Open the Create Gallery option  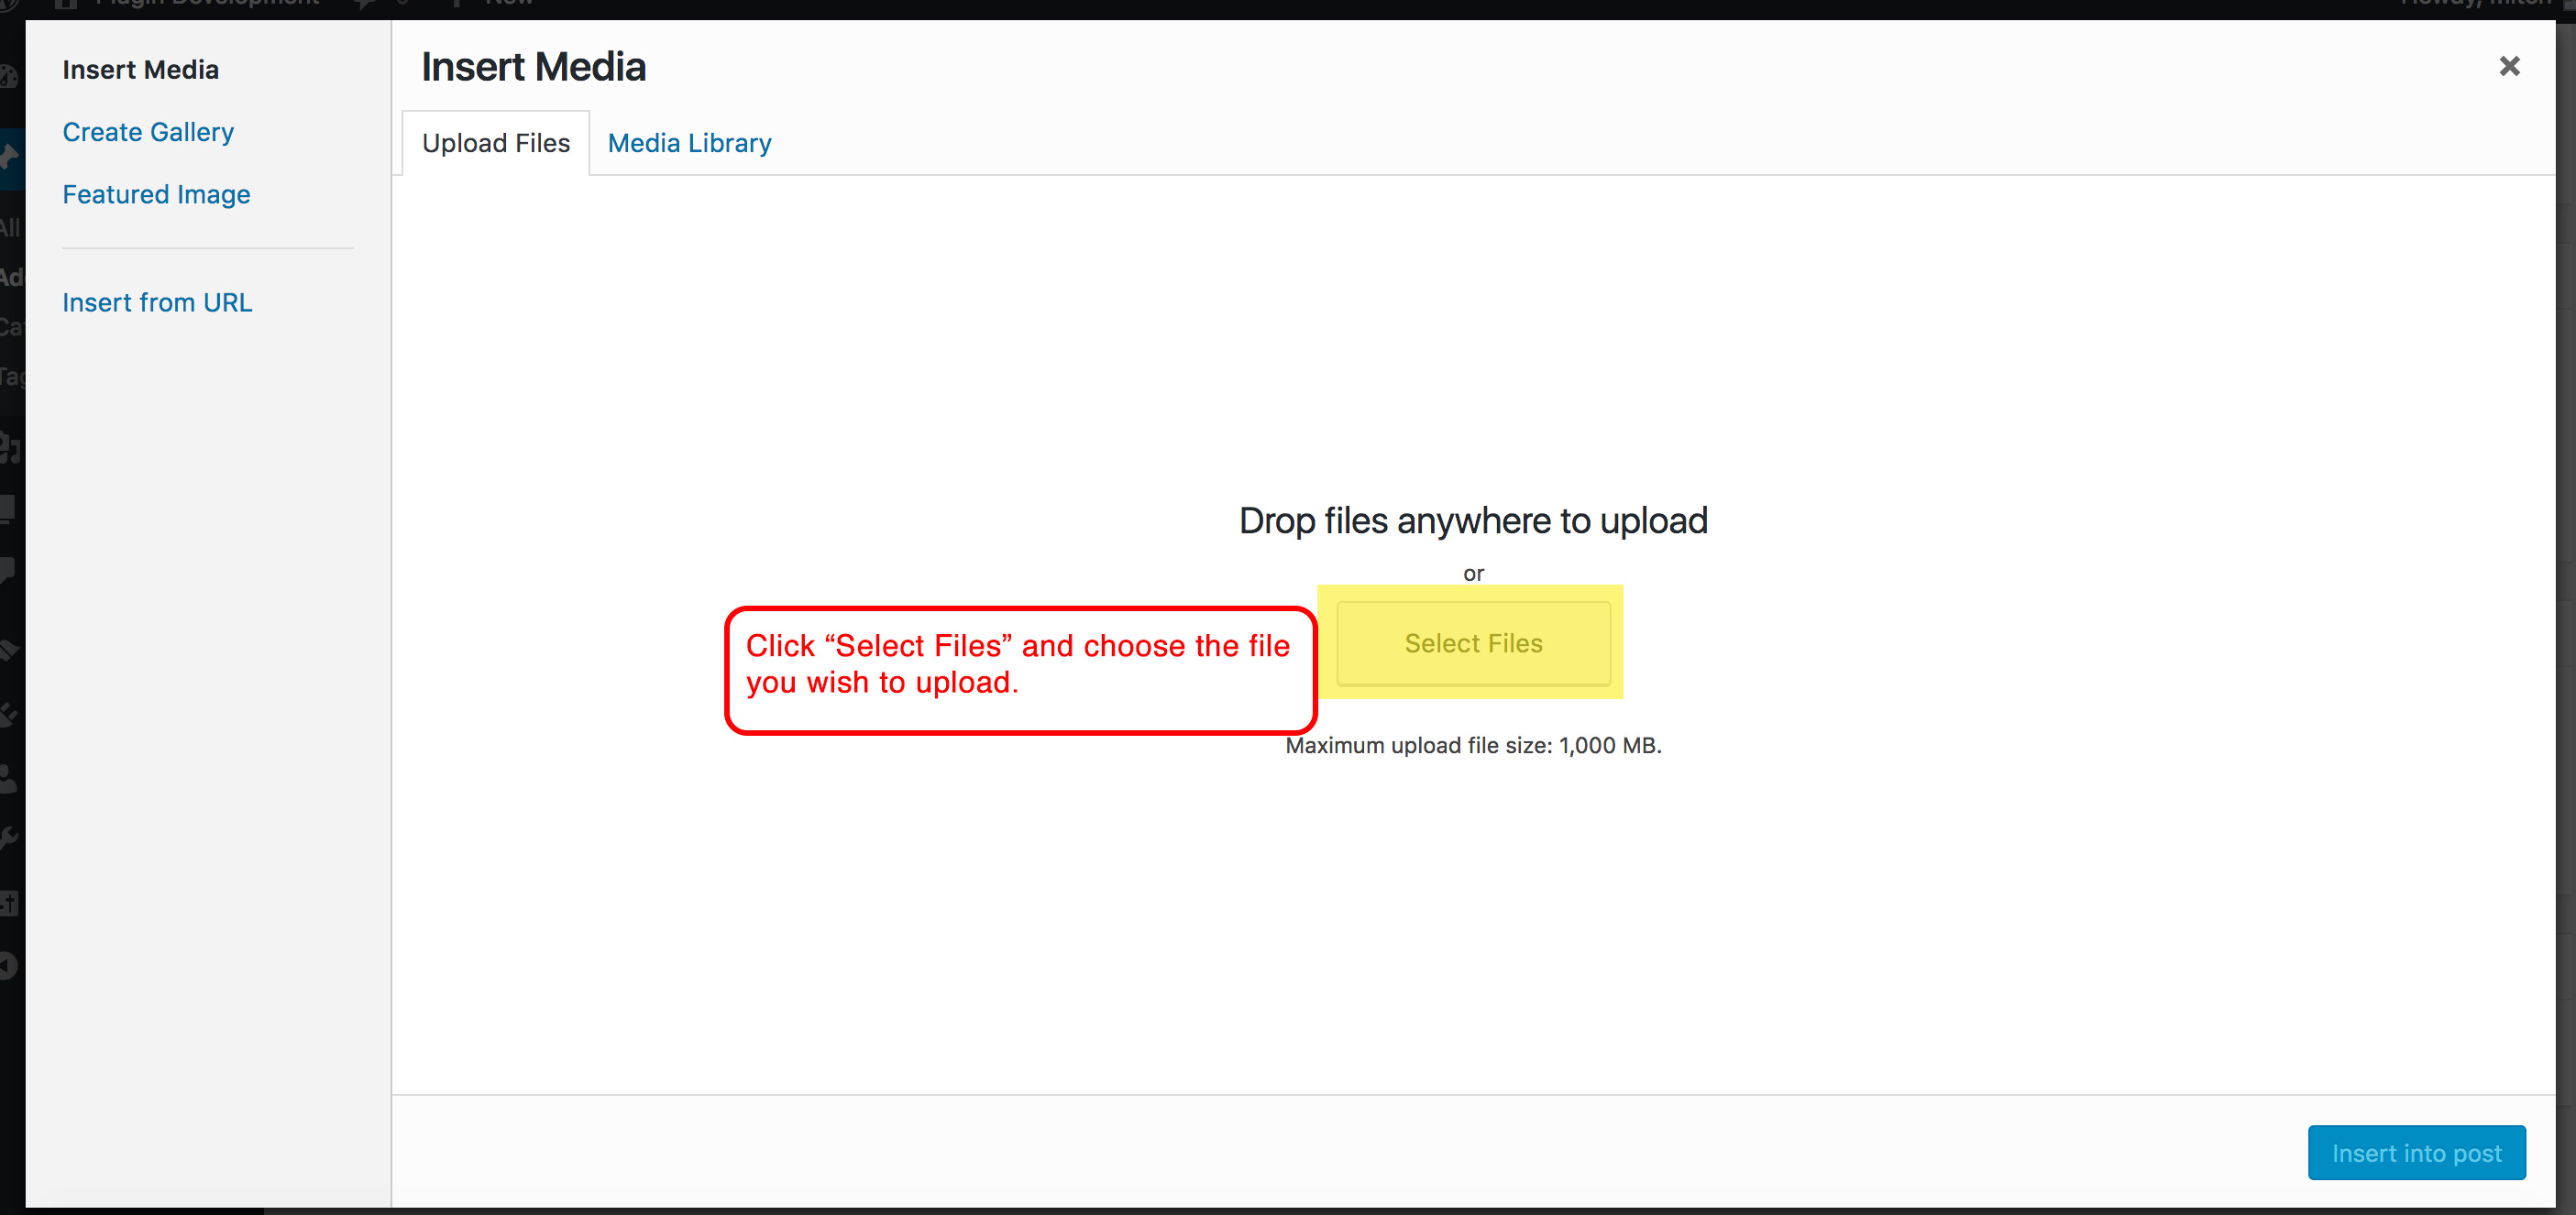coord(148,132)
